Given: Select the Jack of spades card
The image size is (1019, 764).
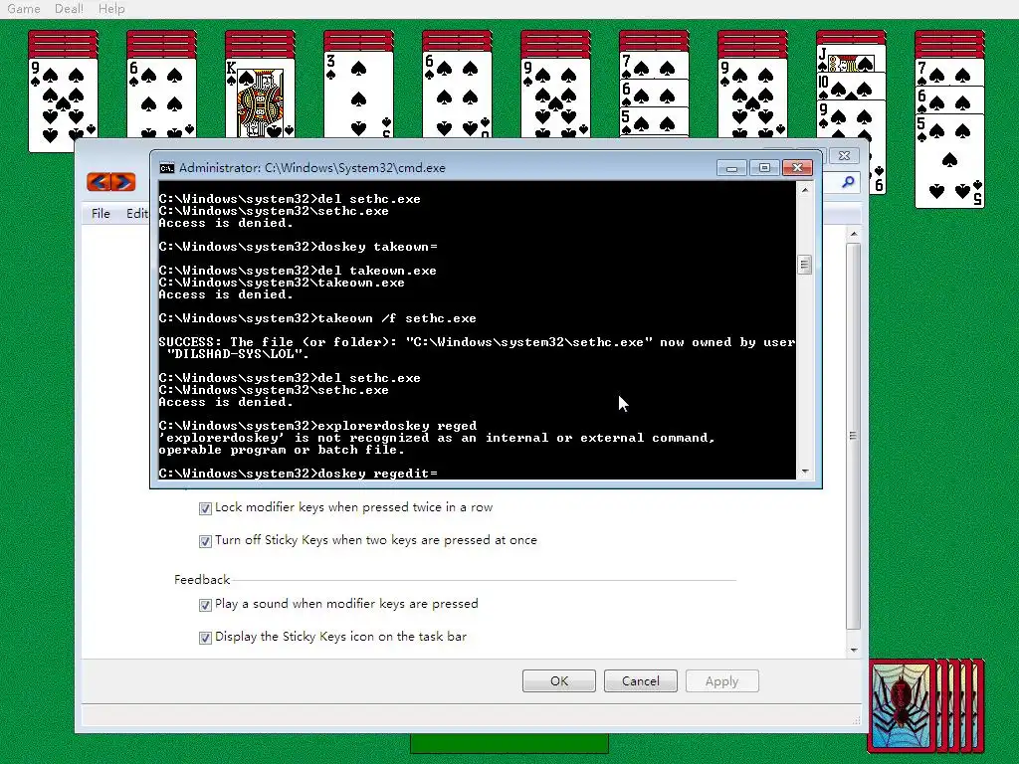Looking at the screenshot, I should click(851, 59).
